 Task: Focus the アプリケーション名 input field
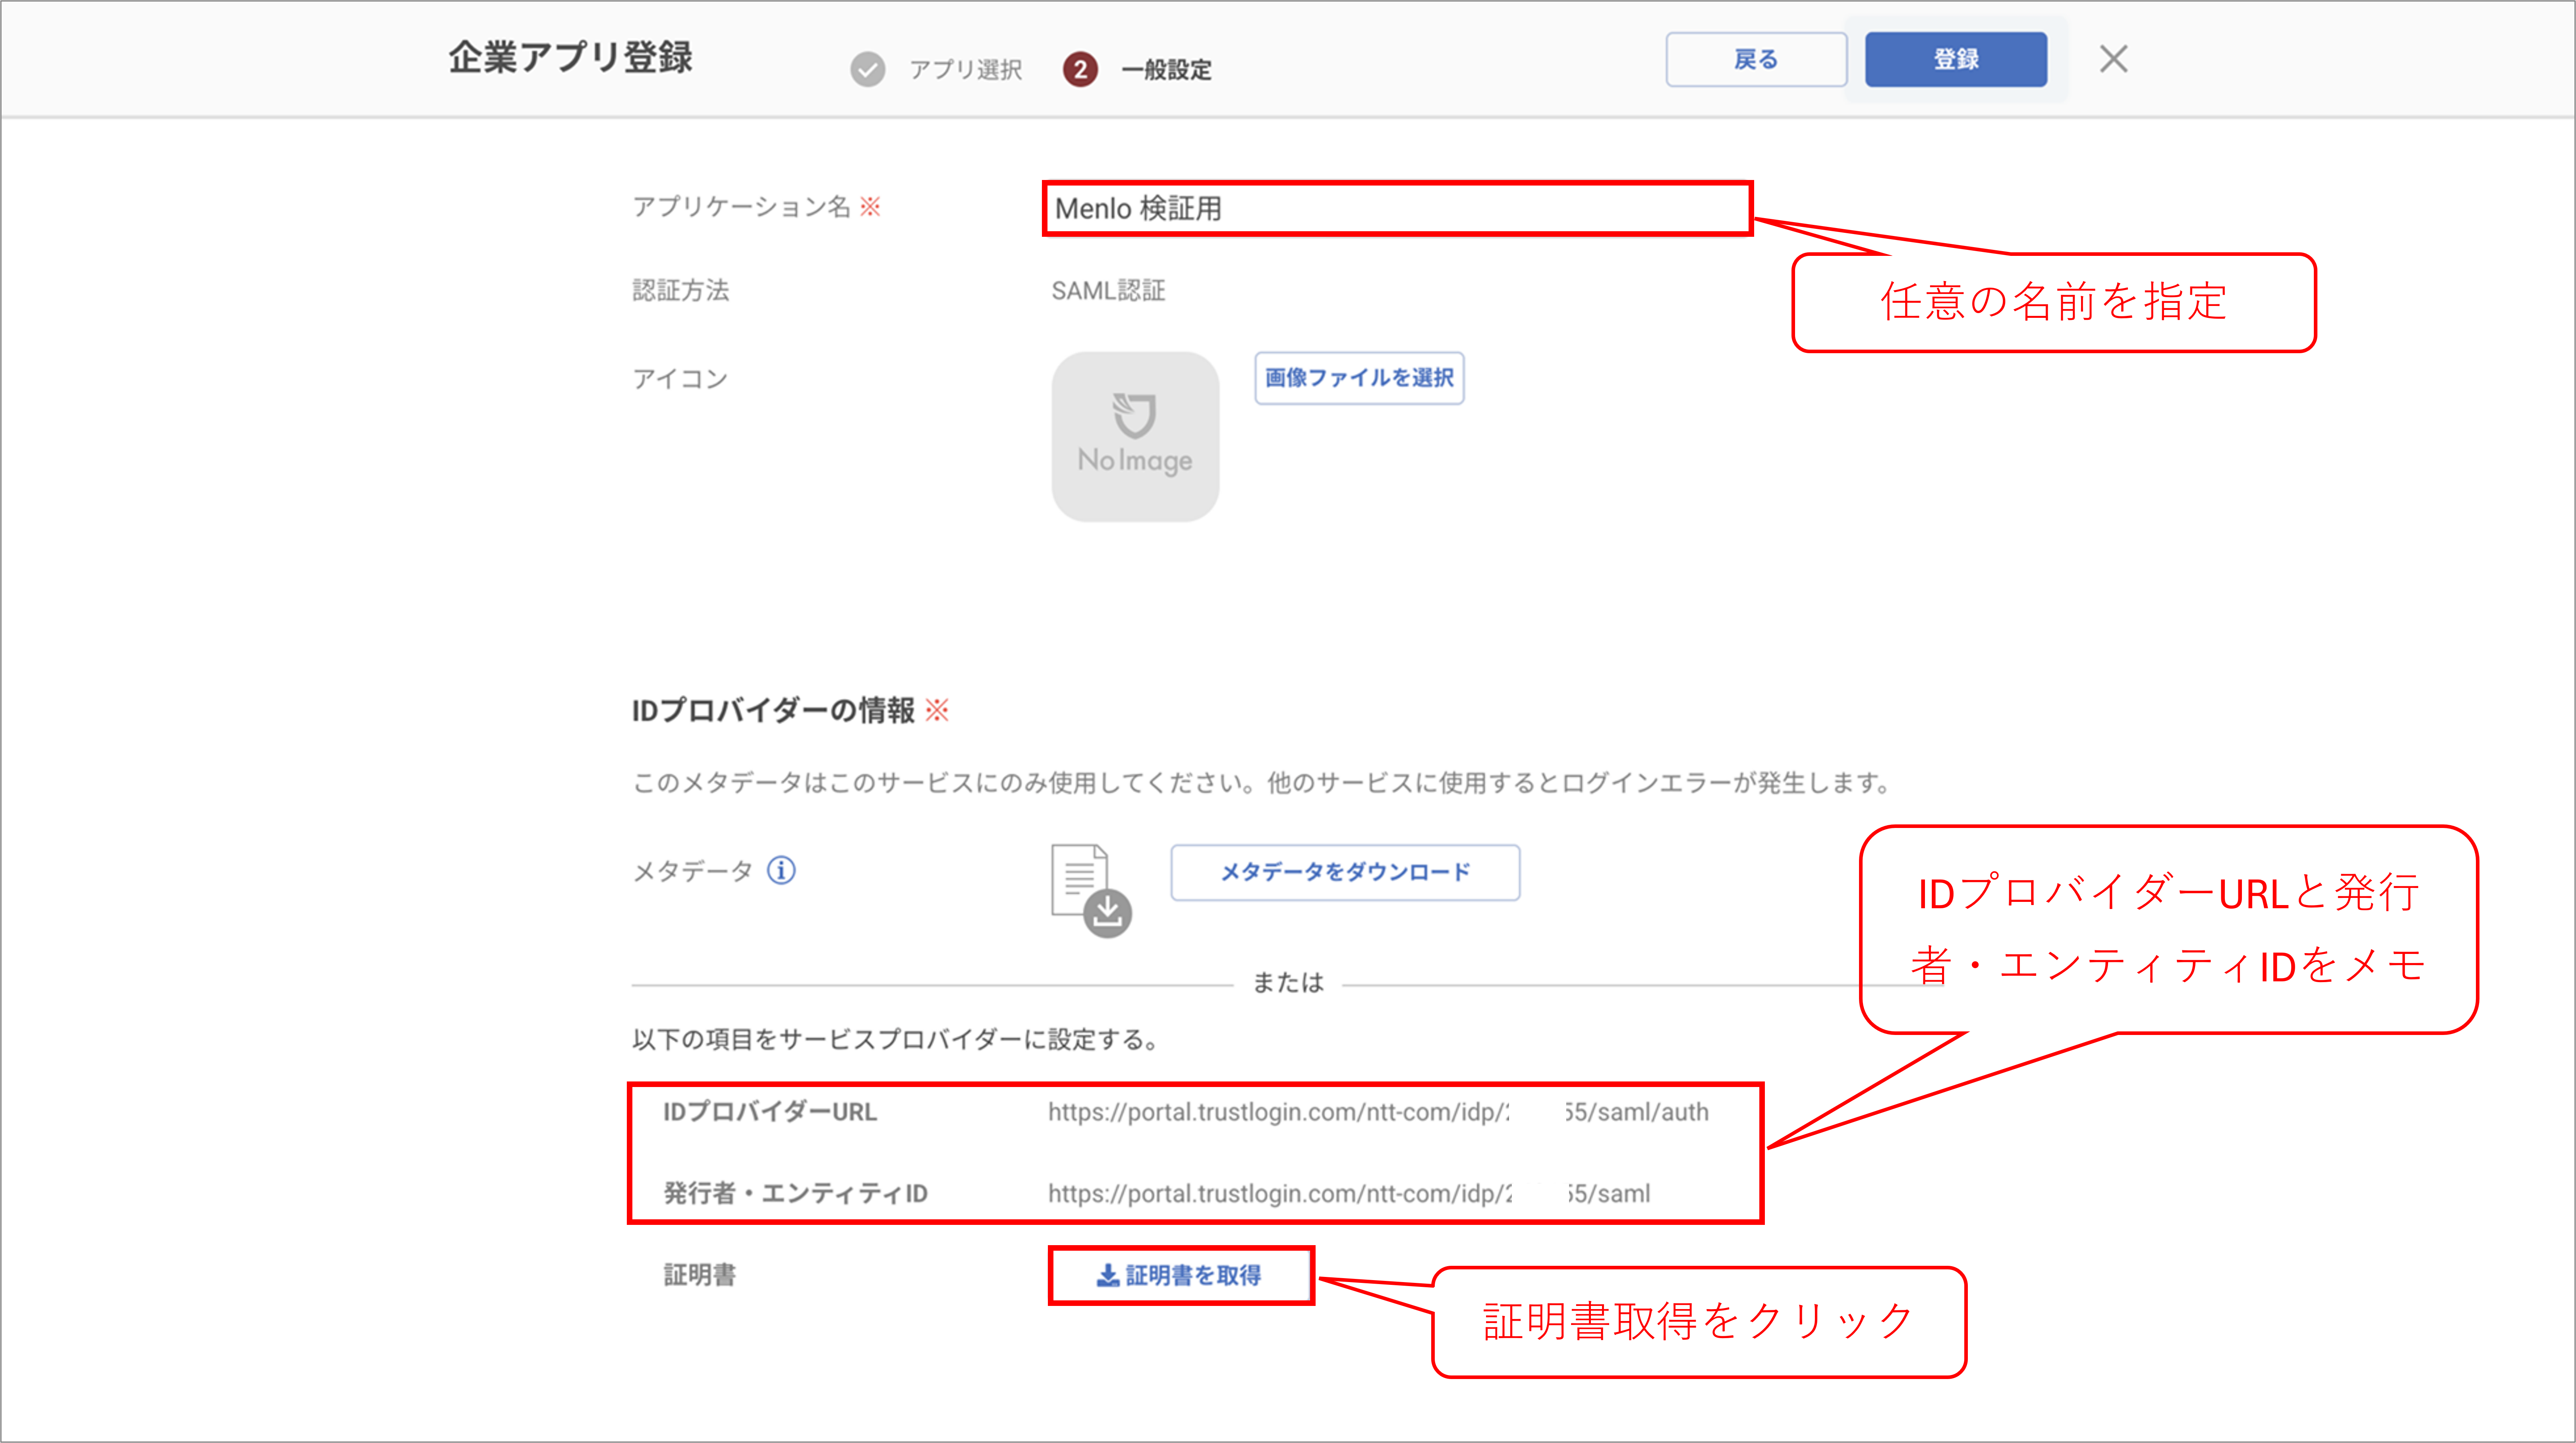tap(1397, 208)
